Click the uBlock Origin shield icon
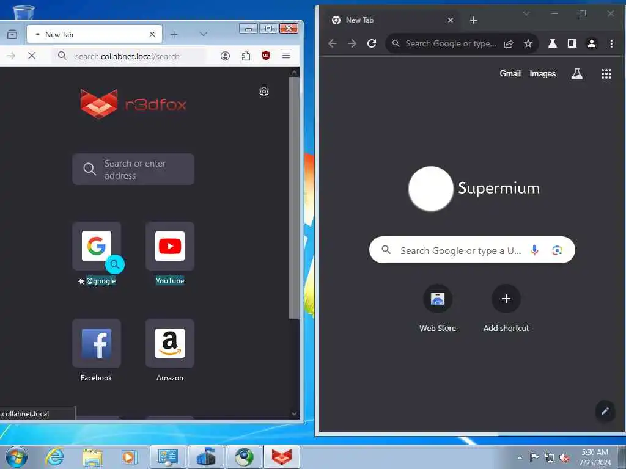This screenshot has height=469, width=626. coord(266,56)
